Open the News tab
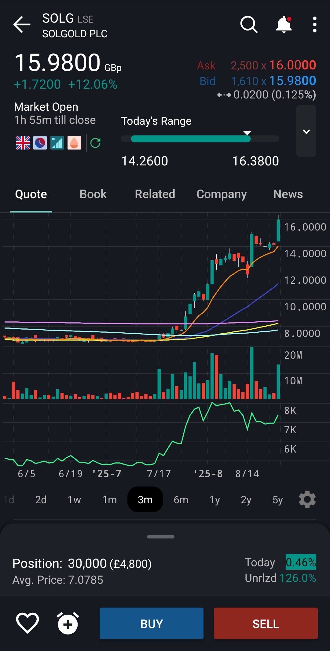The height and width of the screenshot is (651, 330). [288, 194]
